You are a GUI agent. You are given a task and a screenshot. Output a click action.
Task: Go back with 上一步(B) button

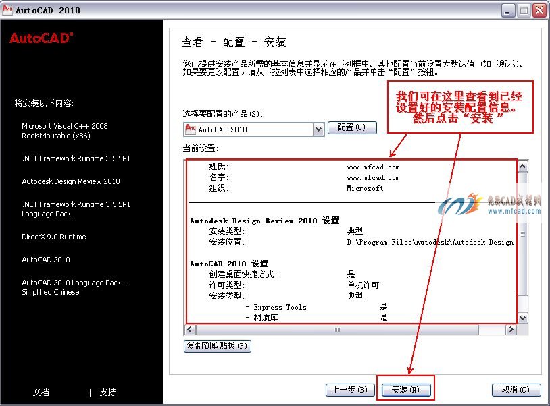[x=350, y=390]
